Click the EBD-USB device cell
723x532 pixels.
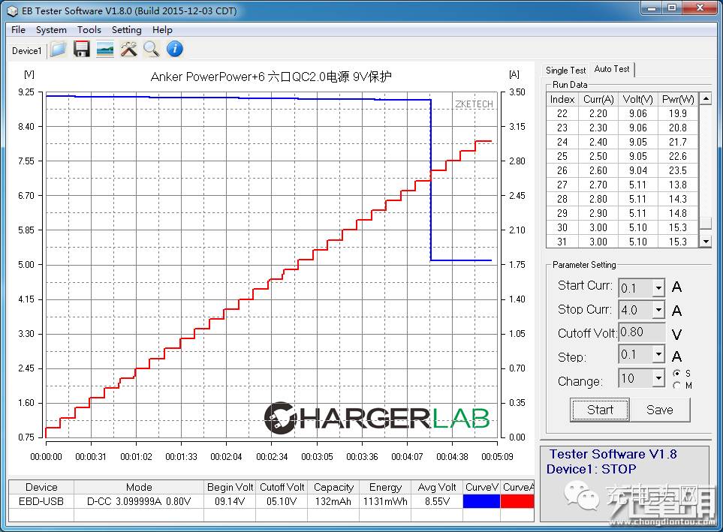pyautogui.click(x=41, y=501)
